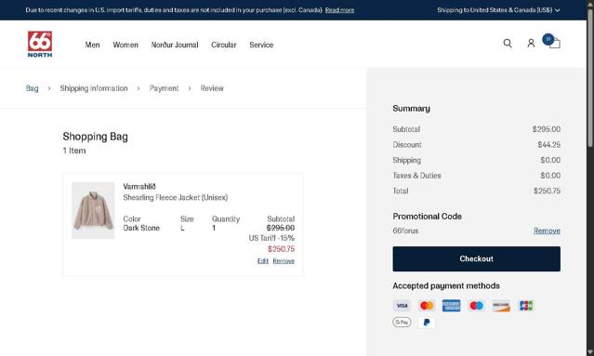This screenshot has width=594, height=356.
Task: Click the JCB payment icon
Action: [x=526, y=306]
